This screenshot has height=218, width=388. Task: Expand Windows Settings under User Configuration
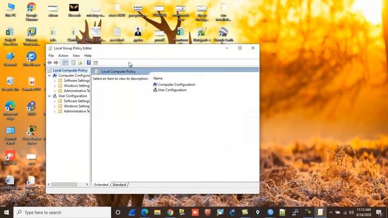point(55,107)
